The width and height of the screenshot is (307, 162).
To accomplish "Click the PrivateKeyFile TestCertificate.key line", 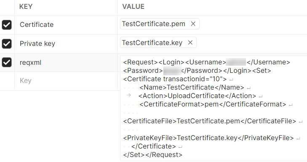I will 208,138.
